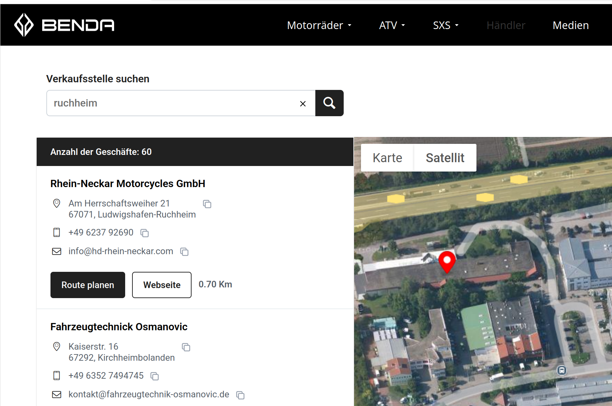
Task: Copy phone number +49 6237 92690
Action: coord(145,233)
